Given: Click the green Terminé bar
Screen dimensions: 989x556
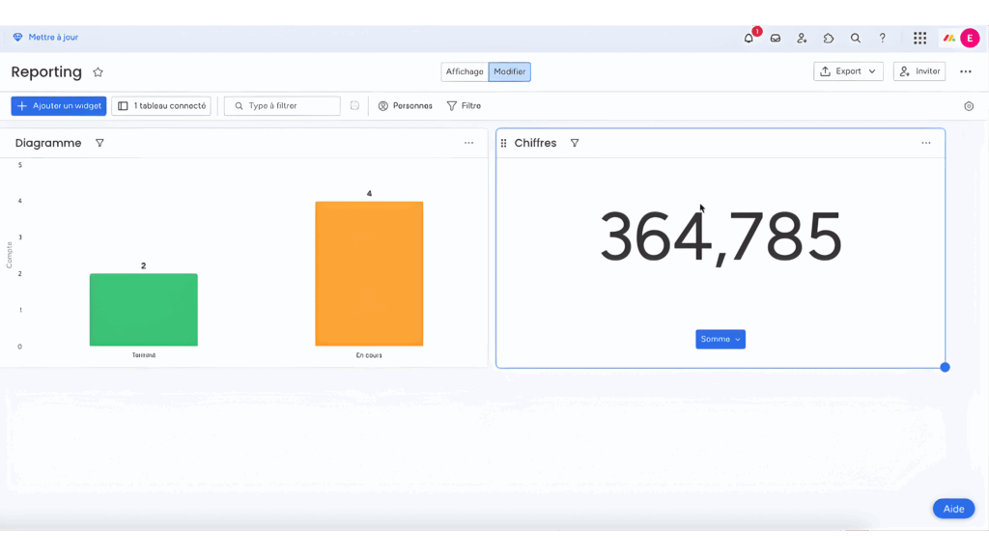Looking at the screenshot, I should click(x=144, y=310).
